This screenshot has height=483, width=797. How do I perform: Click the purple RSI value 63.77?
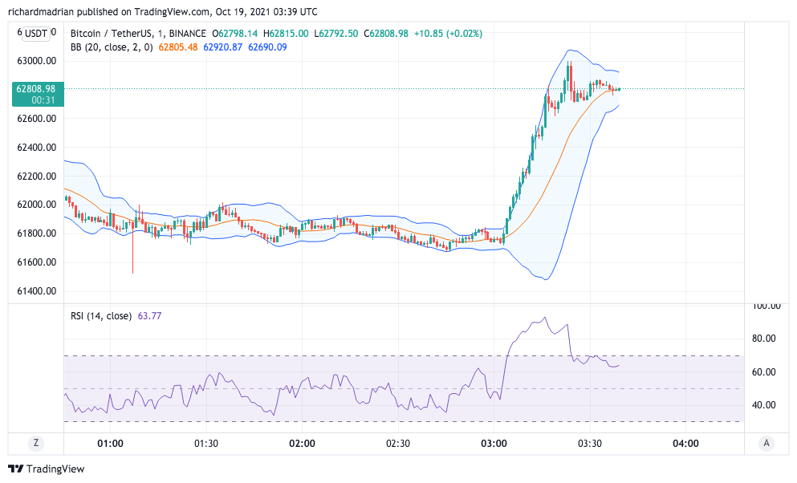pyautogui.click(x=149, y=316)
